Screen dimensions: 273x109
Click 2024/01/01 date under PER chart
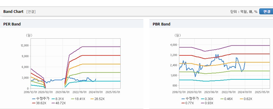tap(96, 92)
